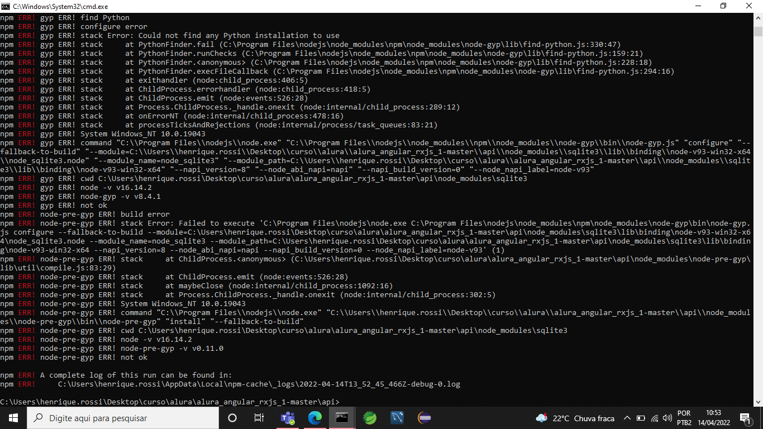763x429 pixels.
Task: Open the weather widget showing 22°C
Action: point(575,418)
